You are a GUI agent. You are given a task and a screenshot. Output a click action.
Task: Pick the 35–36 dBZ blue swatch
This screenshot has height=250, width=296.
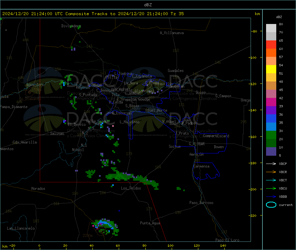(x=271, y=118)
